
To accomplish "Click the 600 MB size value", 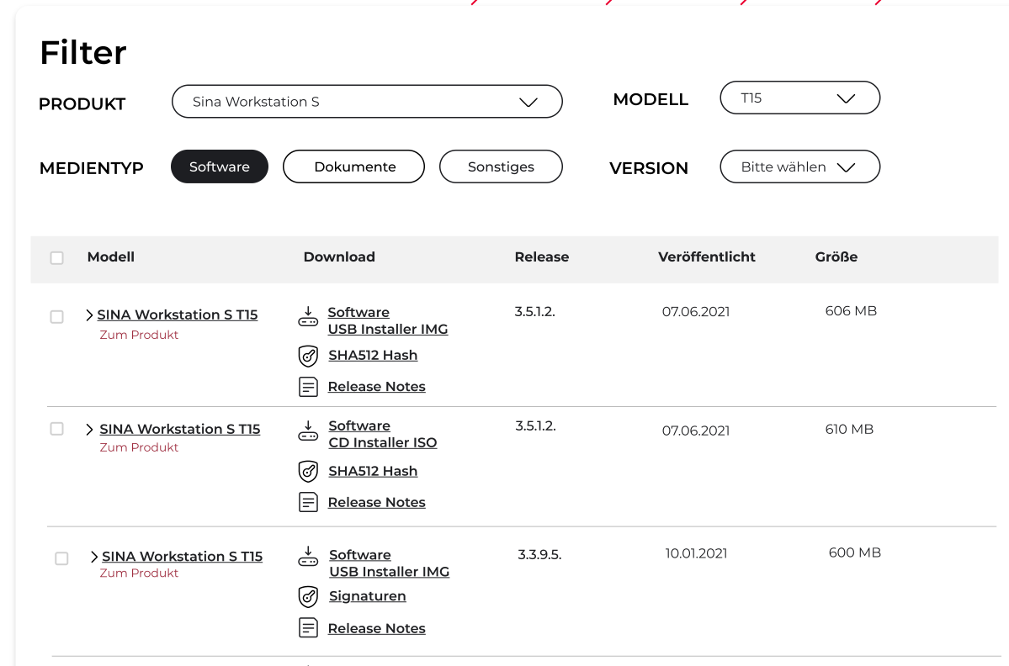I will (x=854, y=552).
